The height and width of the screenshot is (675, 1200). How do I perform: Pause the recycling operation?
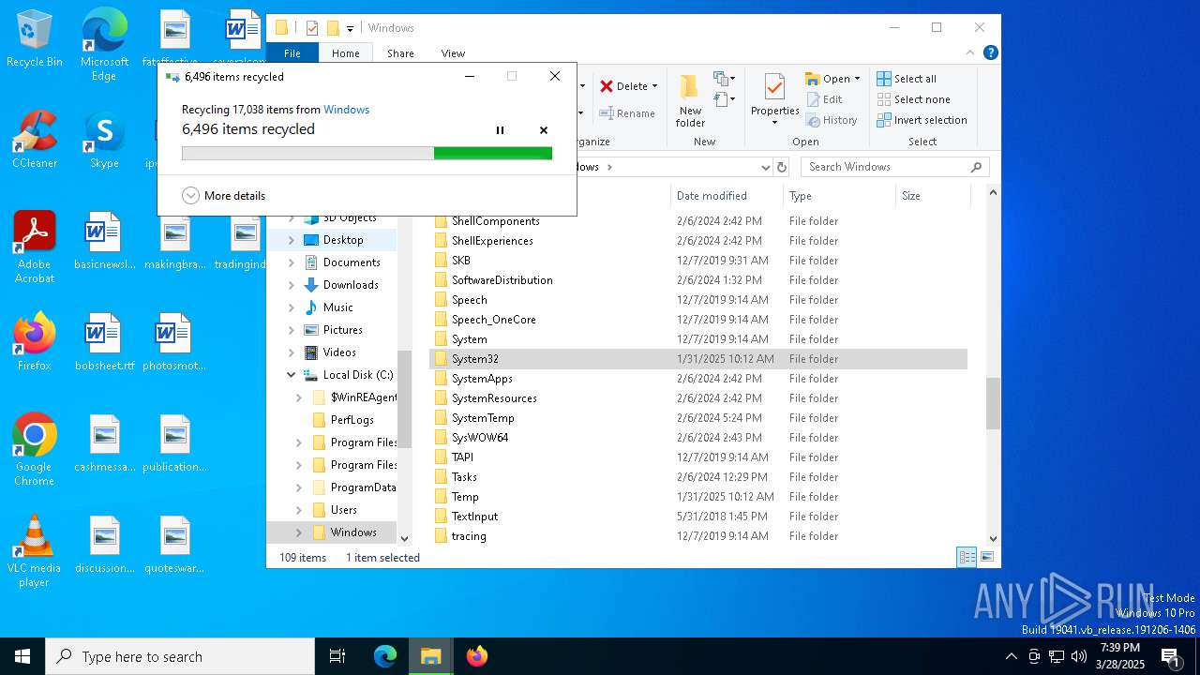tap(500, 130)
